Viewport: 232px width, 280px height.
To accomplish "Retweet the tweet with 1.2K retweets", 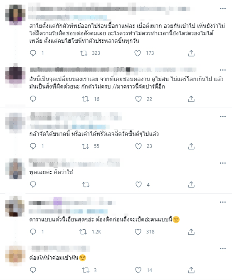I will click(83, 232).
